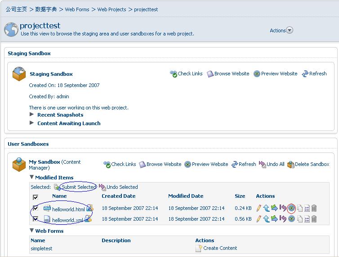Click the My Sandbox title
Viewport: 339px width, 257px height.
pos(45,162)
